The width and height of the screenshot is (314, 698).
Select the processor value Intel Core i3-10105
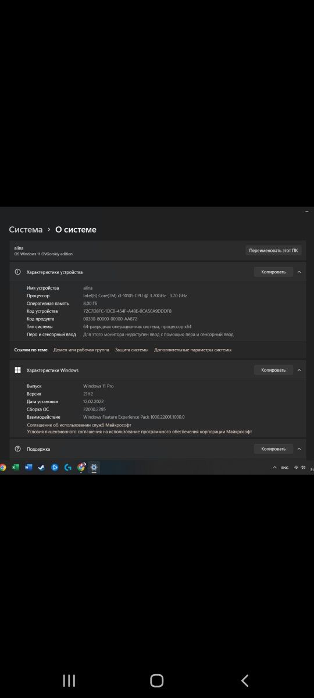click(x=135, y=295)
